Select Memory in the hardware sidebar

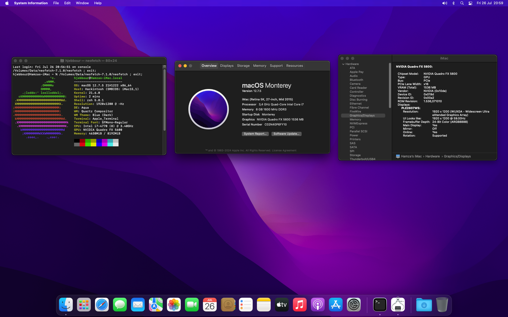(x=355, y=120)
